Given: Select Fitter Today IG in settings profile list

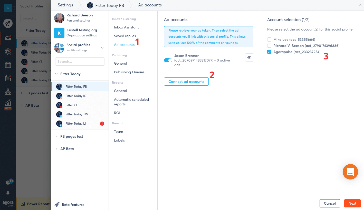Looking at the screenshot, I should pos(80,96).
